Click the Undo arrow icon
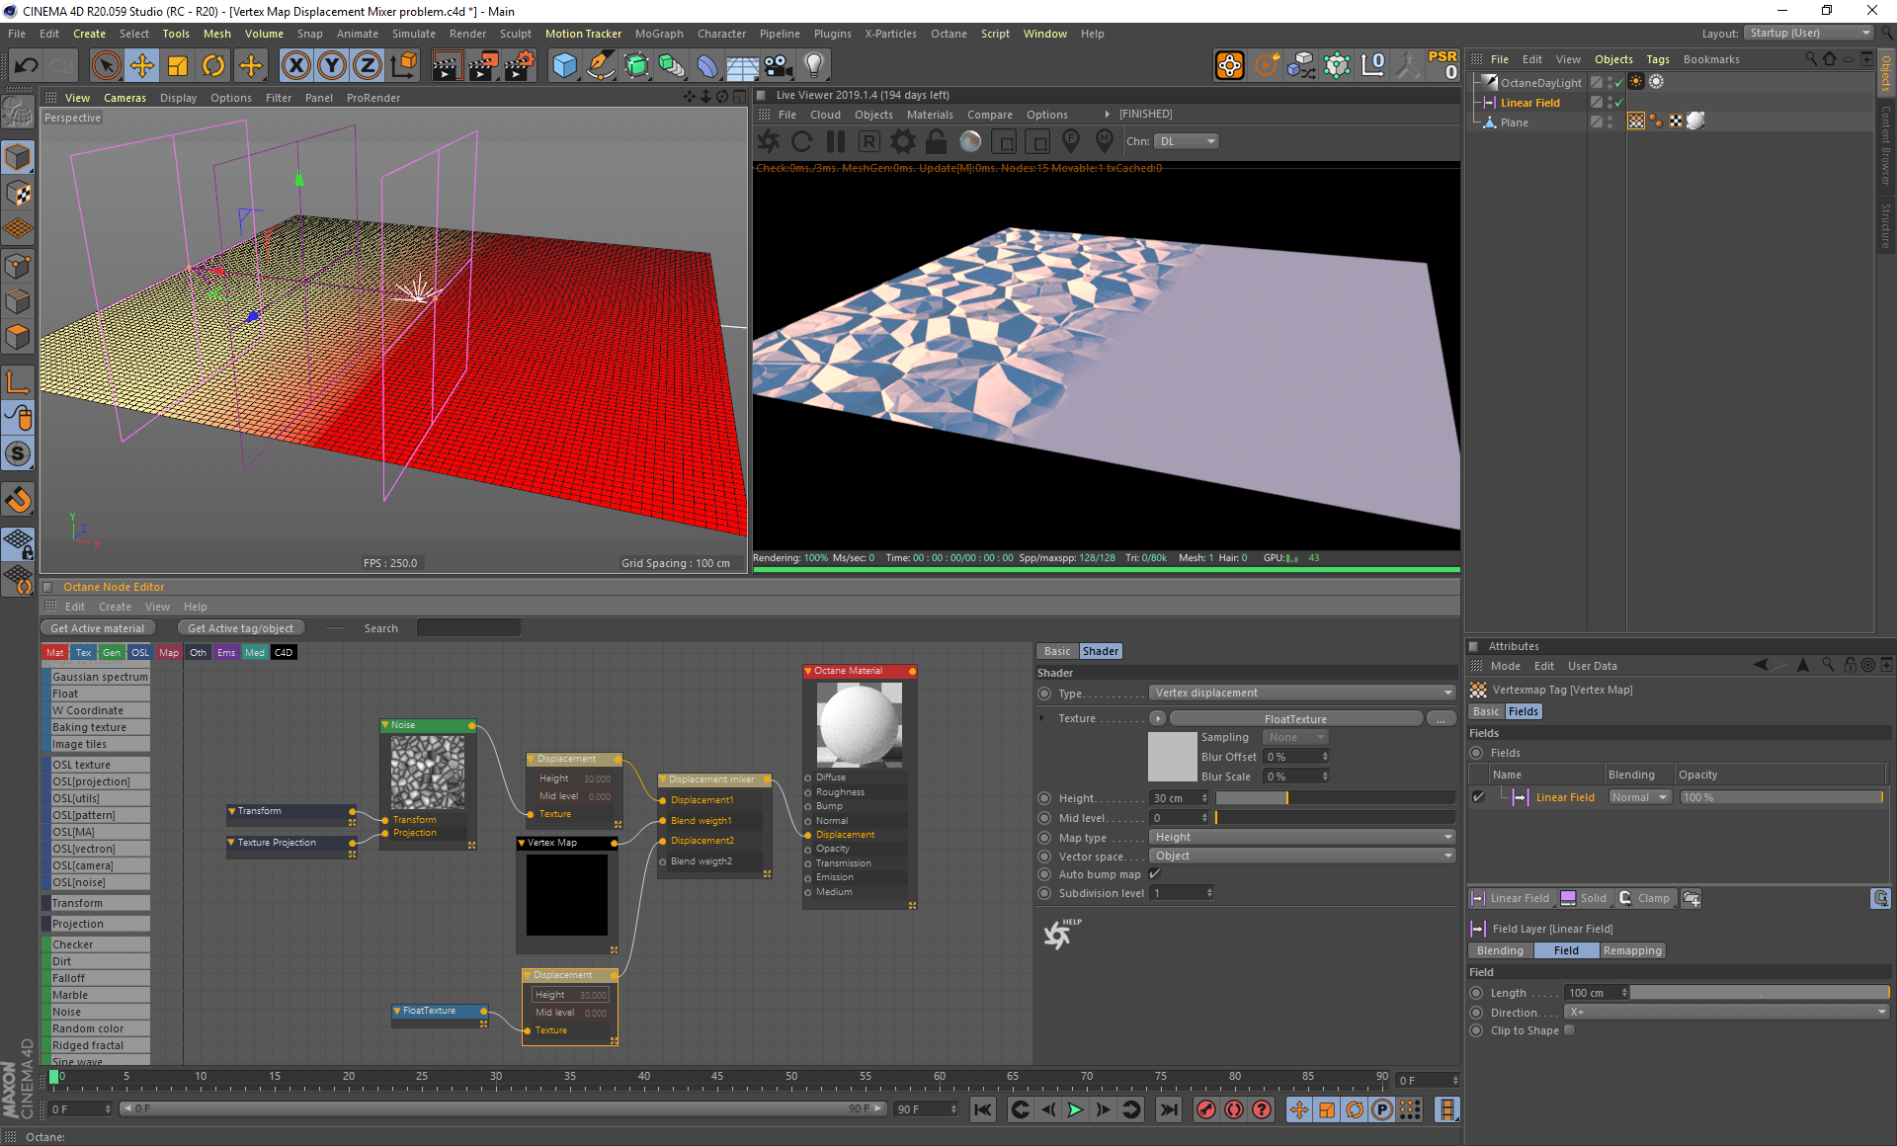This screenshot has height=1146, width=1897. click(27, 66)
